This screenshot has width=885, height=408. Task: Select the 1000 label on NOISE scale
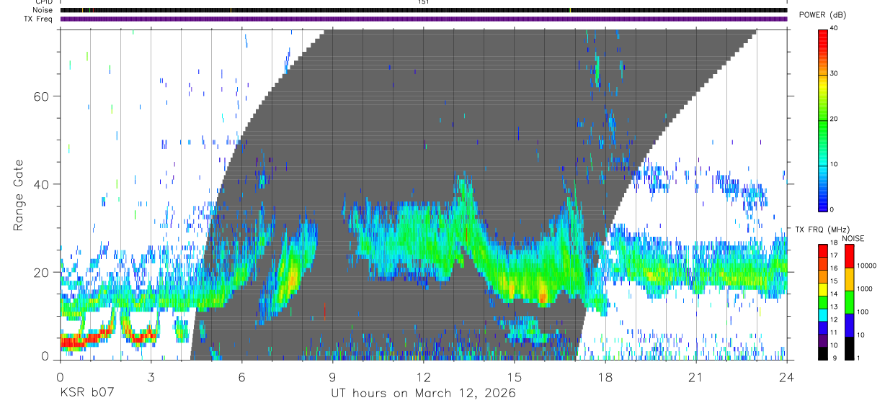(864, 289)
